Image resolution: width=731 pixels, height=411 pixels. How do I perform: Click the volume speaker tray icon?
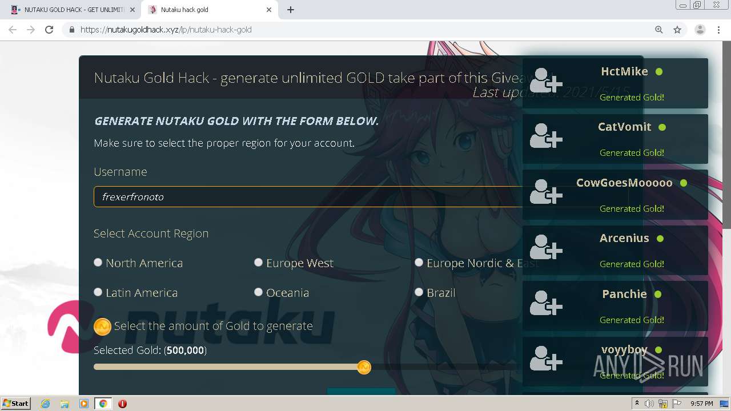tap(650, 404)
